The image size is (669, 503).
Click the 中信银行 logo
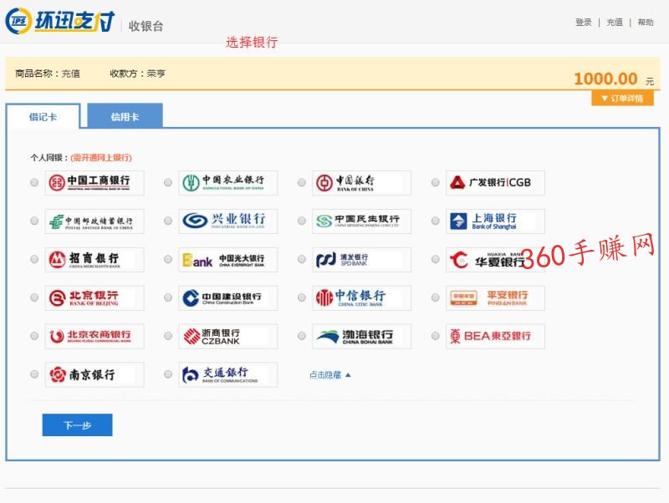(x=361, y=298)
